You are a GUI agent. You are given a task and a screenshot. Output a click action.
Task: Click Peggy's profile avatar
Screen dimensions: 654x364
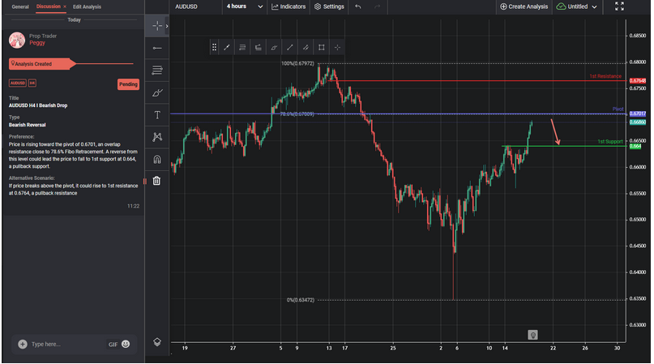[17, 40]
